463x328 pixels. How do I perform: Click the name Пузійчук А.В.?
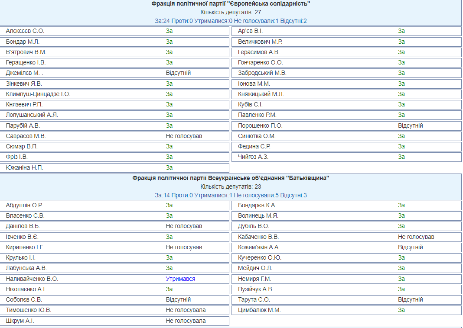point(256,289)
